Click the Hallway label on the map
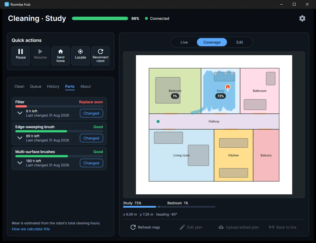The width and height of the screenshot is (316, 243). coord(214,121)
